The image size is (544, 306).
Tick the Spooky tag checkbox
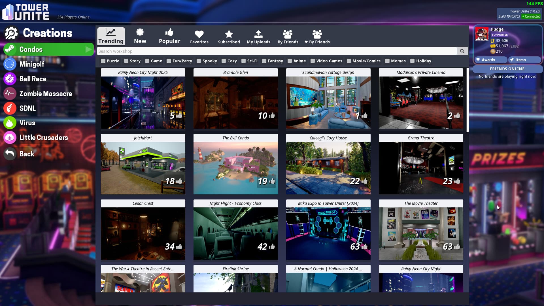199,61
